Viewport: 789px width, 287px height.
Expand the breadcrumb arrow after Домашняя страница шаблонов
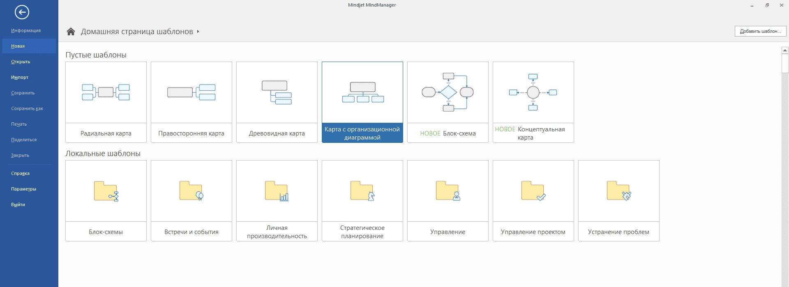198,31
